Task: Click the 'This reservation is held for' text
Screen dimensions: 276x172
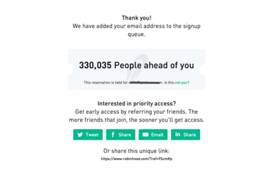Action: [x=106, y=82]
